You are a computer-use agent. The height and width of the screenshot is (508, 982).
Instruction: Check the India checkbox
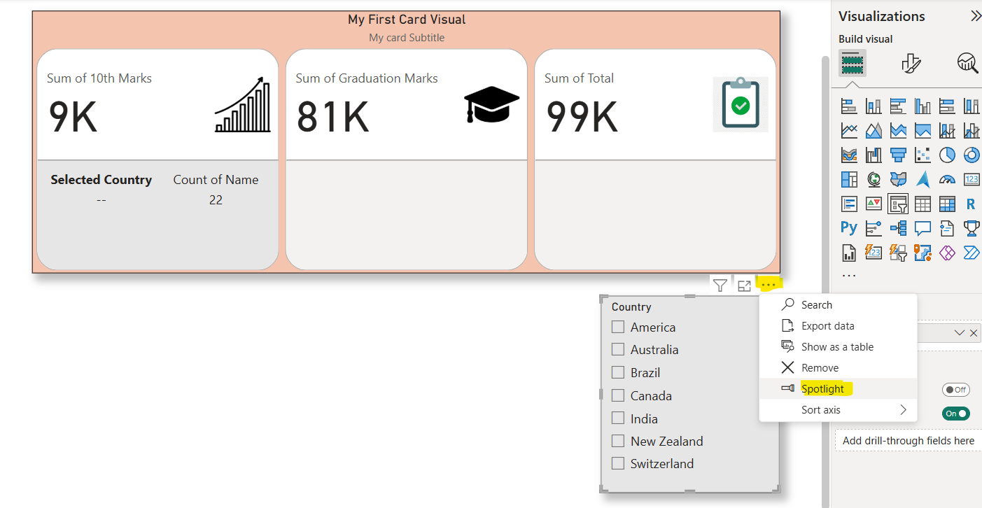(618, 418)
